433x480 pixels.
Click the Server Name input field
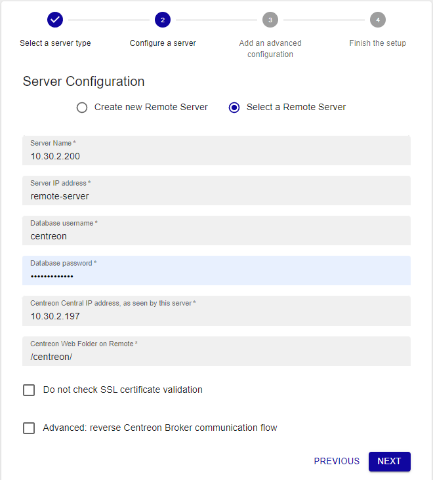click(216, 156)
